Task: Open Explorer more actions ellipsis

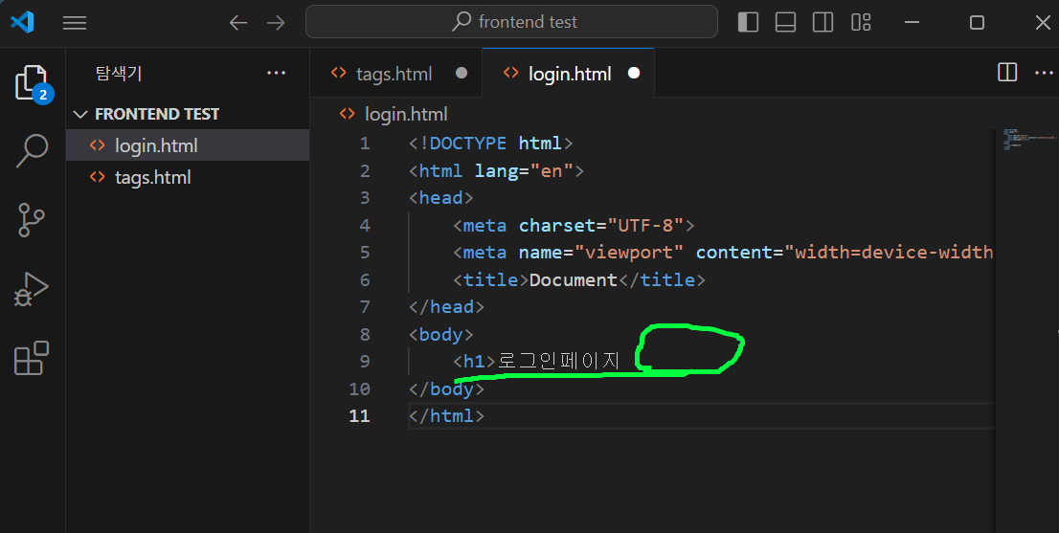Action: point(276,73)
